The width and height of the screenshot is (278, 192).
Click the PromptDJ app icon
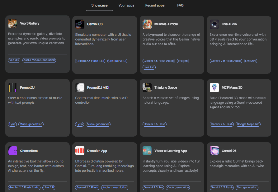pyautogui.click(x=12, y=87)
